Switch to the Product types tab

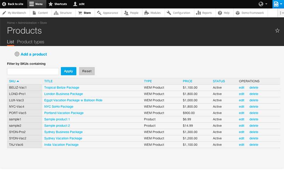[31, 42]
